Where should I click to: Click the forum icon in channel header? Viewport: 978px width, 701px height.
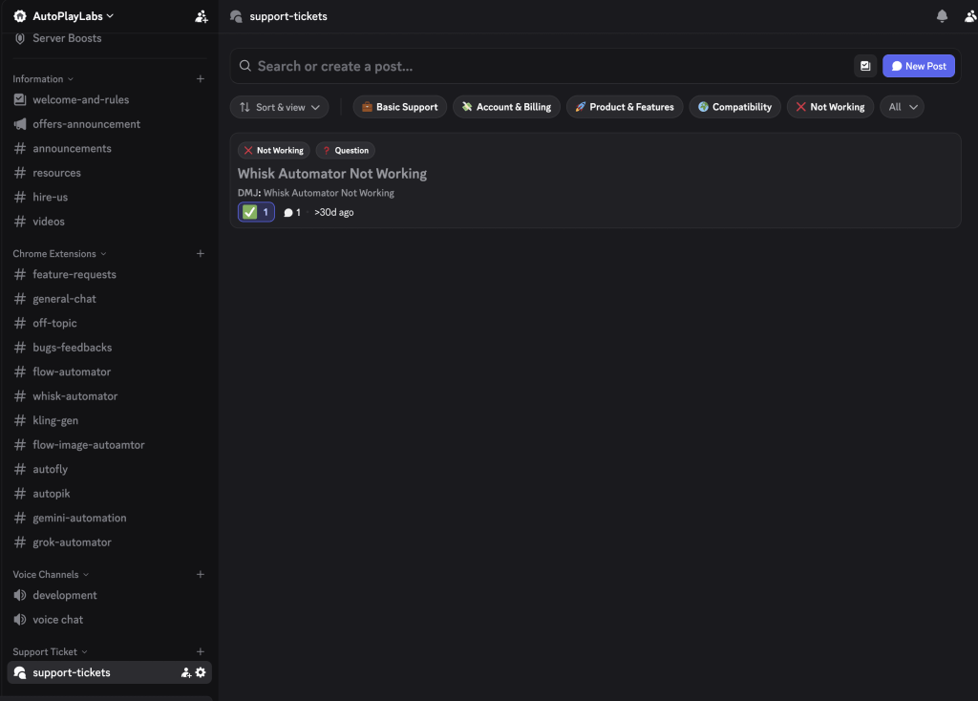(x=236, y=16)
